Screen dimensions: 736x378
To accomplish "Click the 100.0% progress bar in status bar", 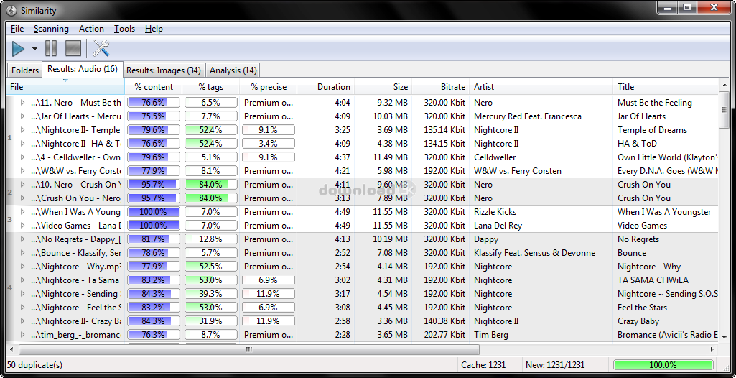I will [x=663, y=365].
